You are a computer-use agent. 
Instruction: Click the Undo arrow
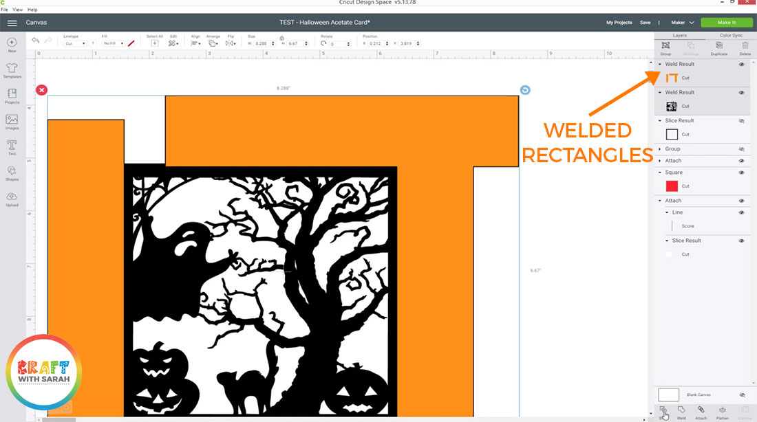pos(35,41)
